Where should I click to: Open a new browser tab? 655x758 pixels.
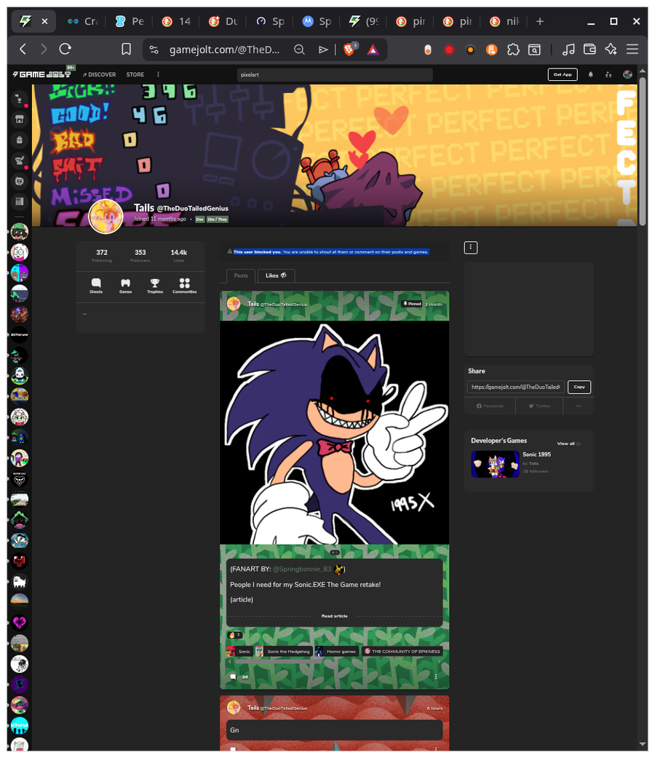pyautogui.click(x=540, y=21)
